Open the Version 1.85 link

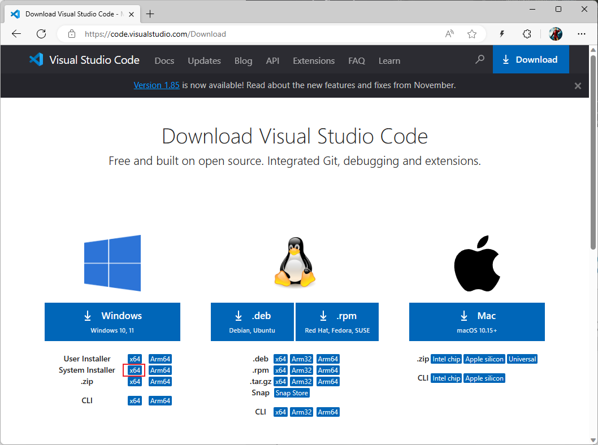[x=157, y=85]
